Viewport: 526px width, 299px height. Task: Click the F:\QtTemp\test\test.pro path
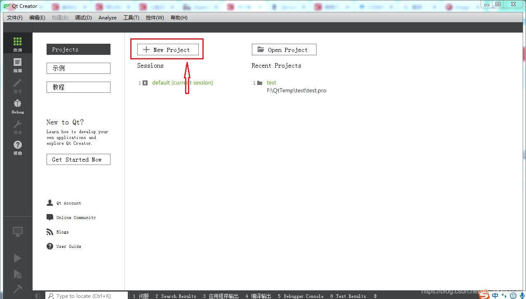pyautogui.click(x=297, y=90)
